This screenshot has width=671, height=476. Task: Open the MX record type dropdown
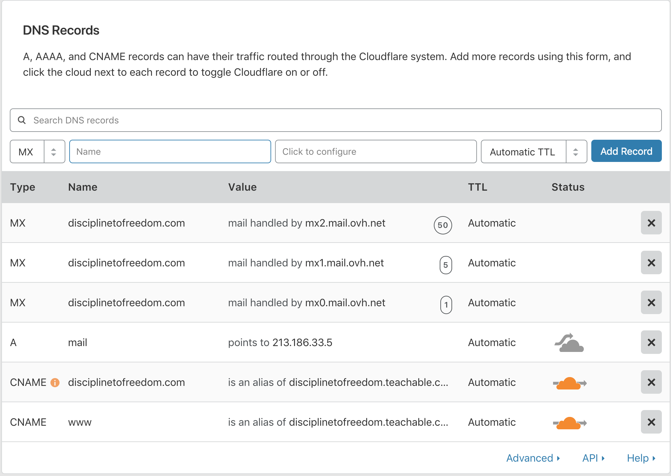38,151
